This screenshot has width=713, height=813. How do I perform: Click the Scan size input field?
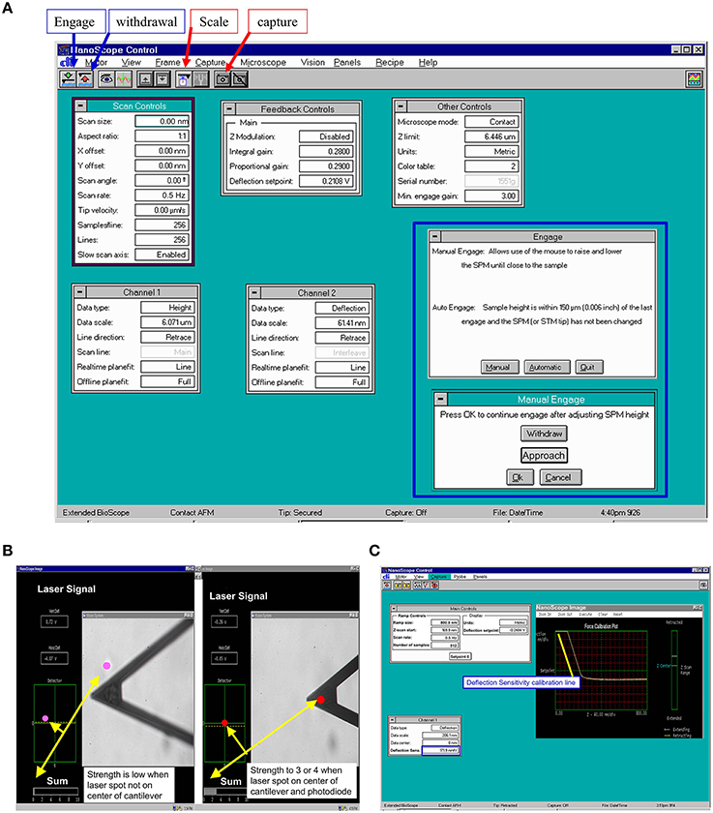point(163,121)
